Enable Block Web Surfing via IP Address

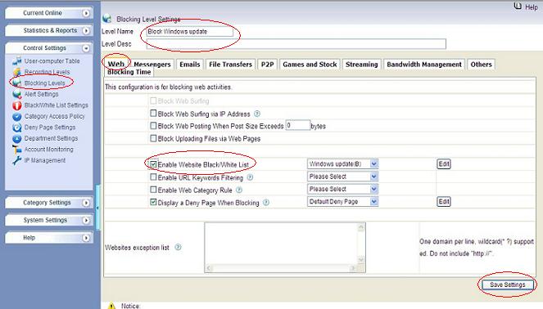pyautogui.click(x=153, y=113)
